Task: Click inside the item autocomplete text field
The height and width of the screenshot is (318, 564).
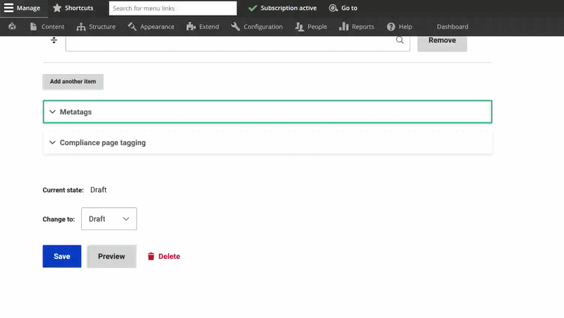Action: (x=238, y=43)
